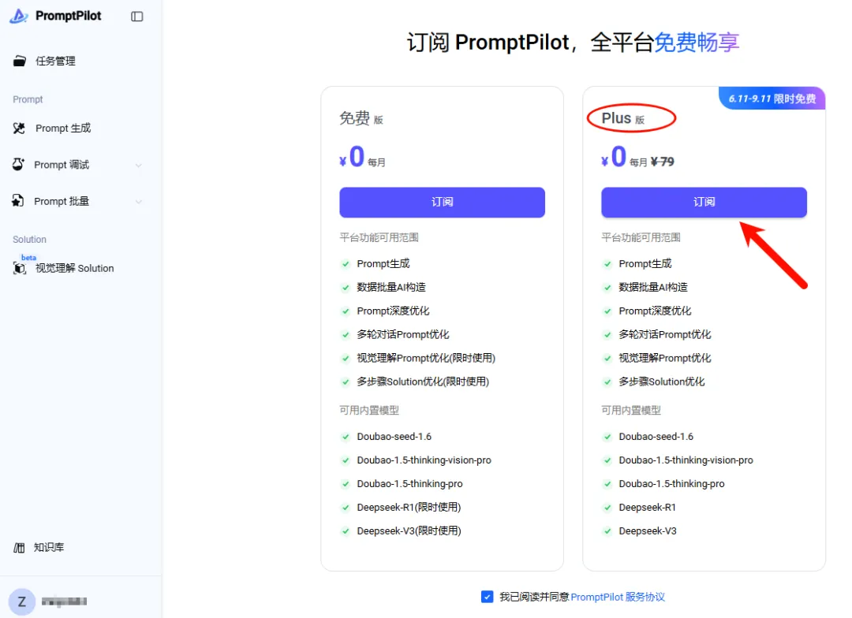Click the beta tag on 视觉理解 Solution
Image resolution: width=852 pixels, height=618 pixels.
[x=28, y=257]
